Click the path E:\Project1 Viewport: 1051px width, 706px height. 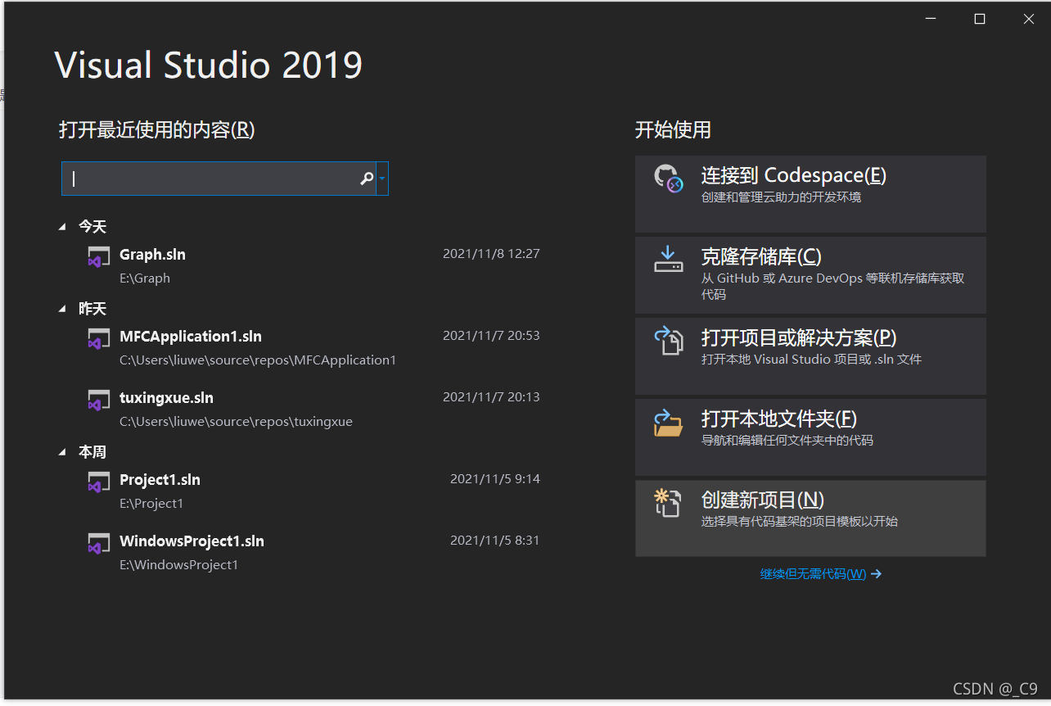(151, 504)
